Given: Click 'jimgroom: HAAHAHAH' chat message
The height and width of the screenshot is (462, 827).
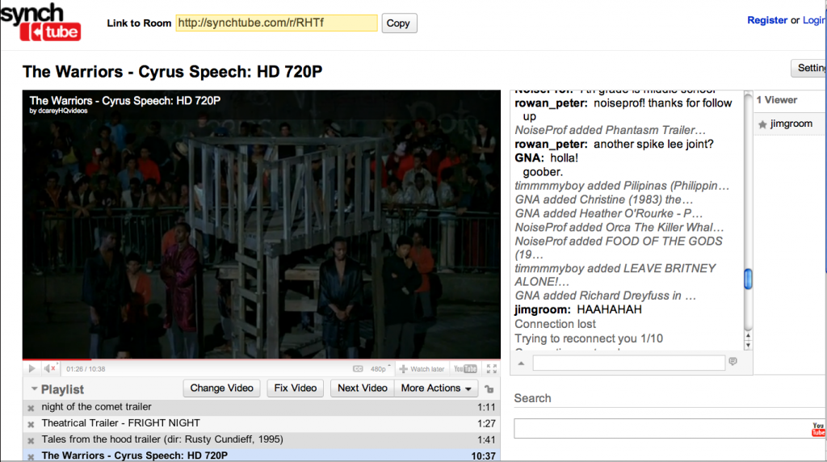Looking at the screenshot, I should (x=578, y=309).
